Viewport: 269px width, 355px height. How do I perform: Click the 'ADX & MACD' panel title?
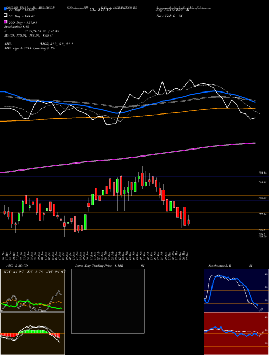point(17,266)
